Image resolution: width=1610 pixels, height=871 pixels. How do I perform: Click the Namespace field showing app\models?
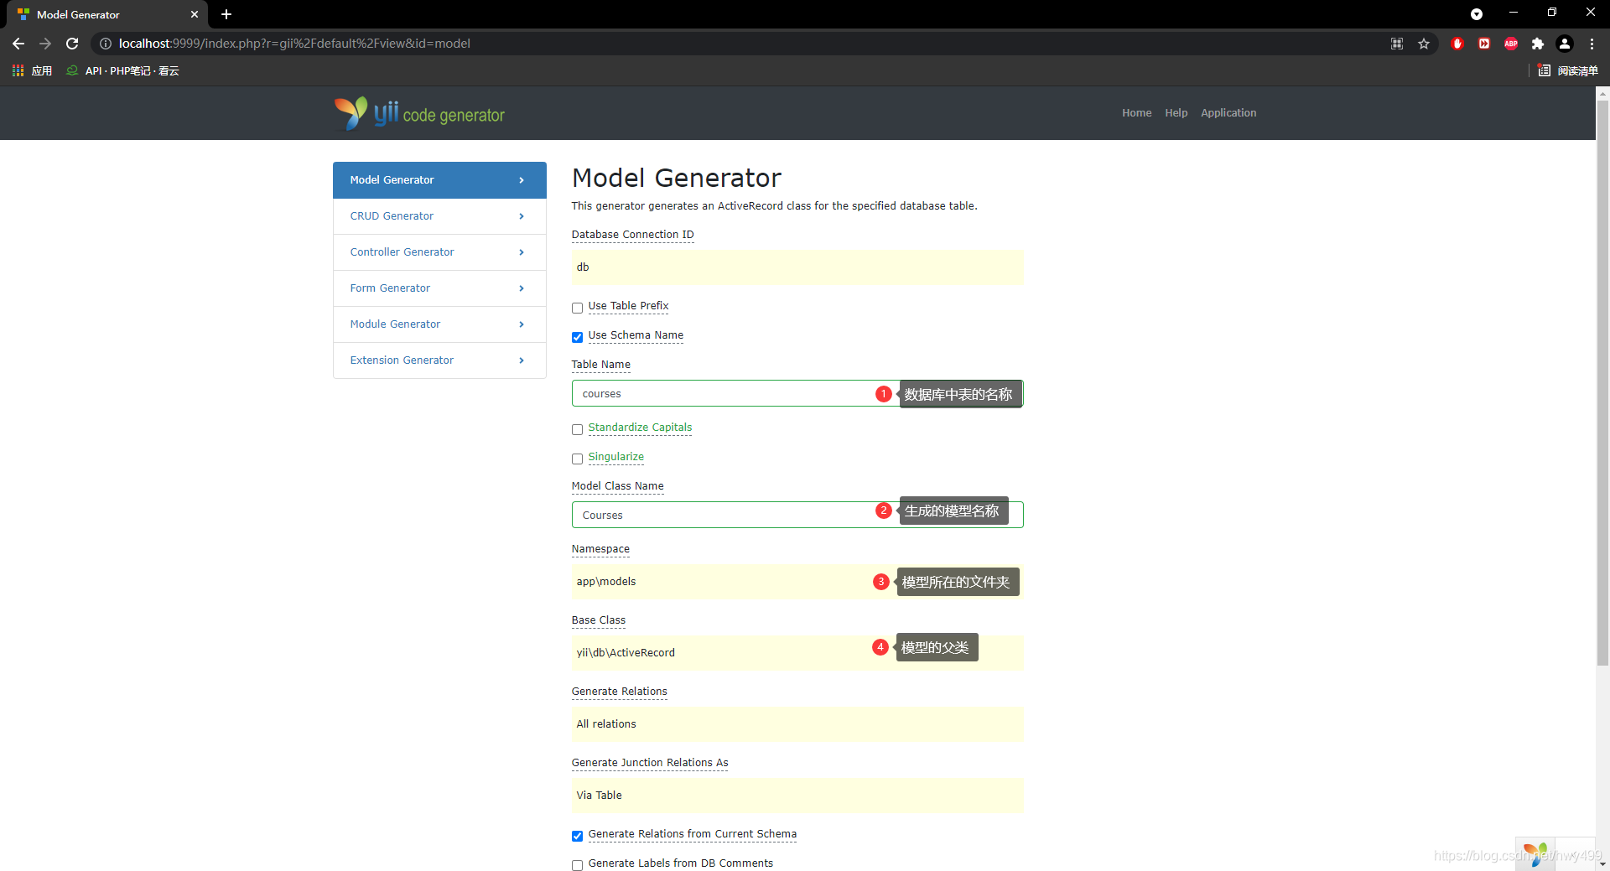coord(797,582)
